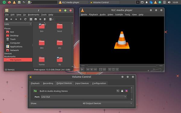Launch Firefox from the top panel
181x113 pixels.
(x=9, y=2)
